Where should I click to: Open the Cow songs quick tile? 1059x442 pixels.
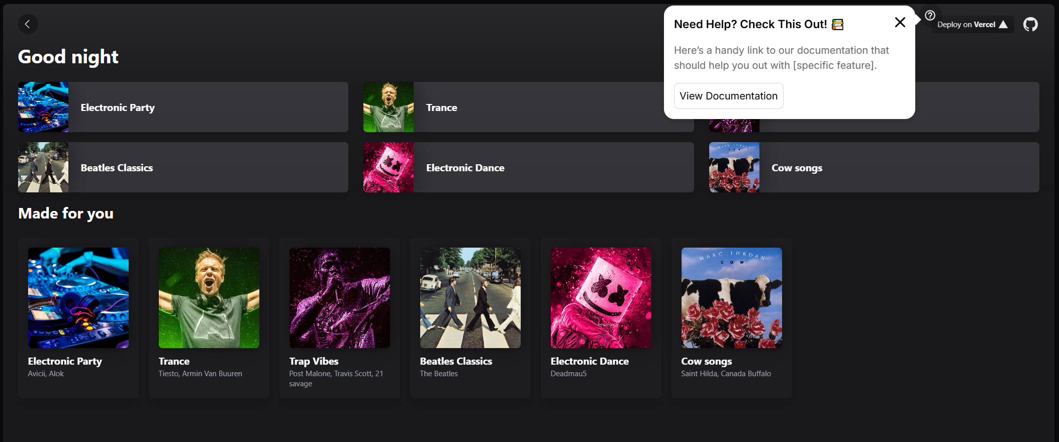pos(874,167)
